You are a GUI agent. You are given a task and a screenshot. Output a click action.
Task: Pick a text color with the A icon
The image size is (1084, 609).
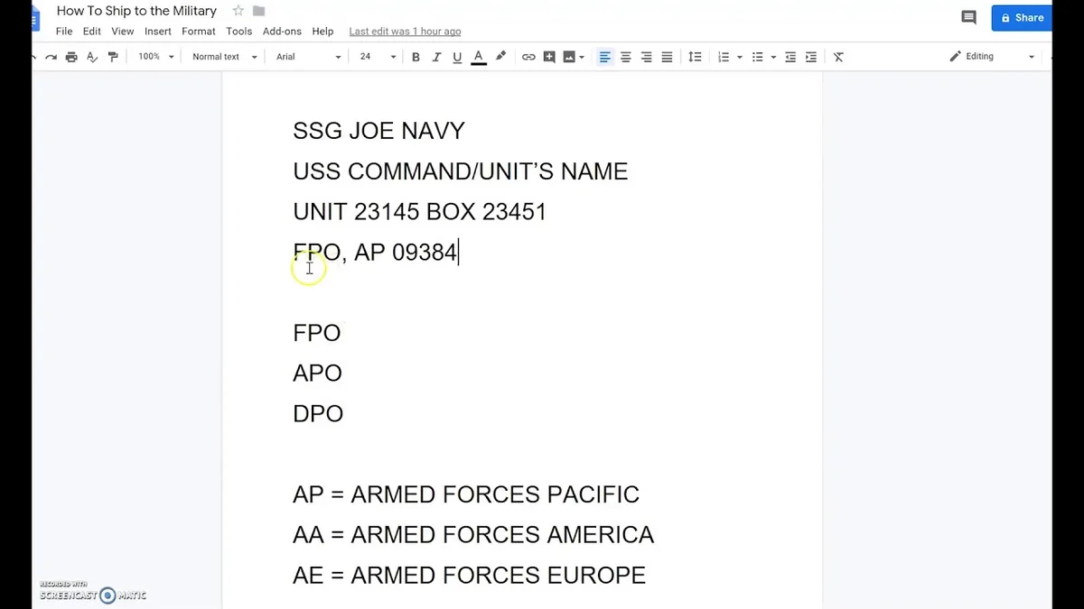pyautogui.click(x=479, y=57)
